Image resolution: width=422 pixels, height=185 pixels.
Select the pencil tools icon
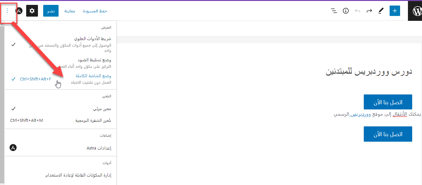tap(381, 11)
